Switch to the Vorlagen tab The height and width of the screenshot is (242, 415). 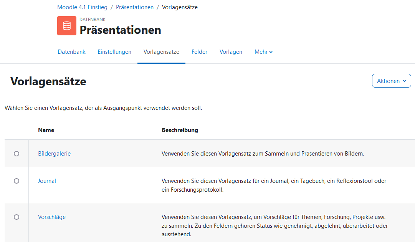(231, 52)
